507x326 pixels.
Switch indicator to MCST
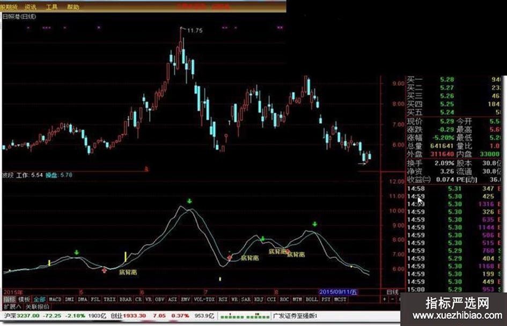click(x=340, y=300)
